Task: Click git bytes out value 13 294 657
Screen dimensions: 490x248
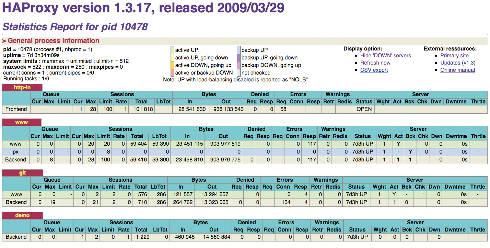Action: 214,194
